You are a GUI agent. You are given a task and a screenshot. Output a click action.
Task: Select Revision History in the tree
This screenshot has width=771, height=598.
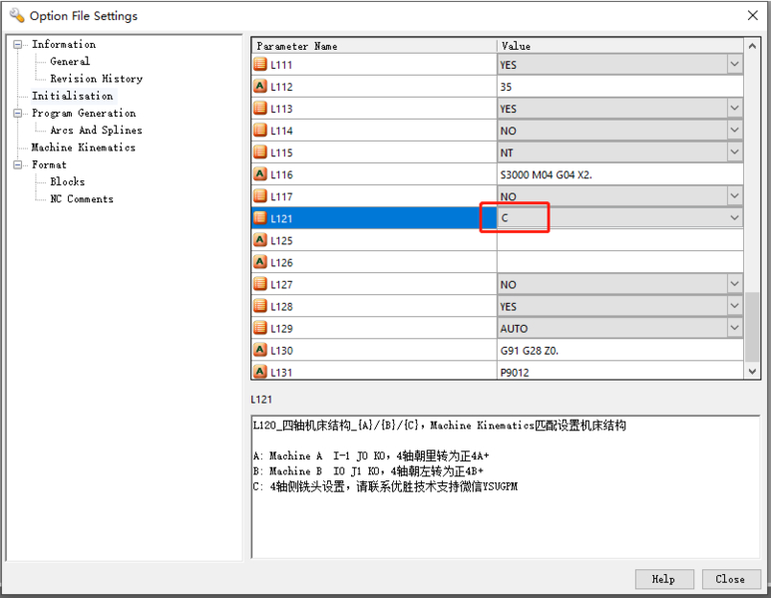pyautogui.click(x=96, y=79)
